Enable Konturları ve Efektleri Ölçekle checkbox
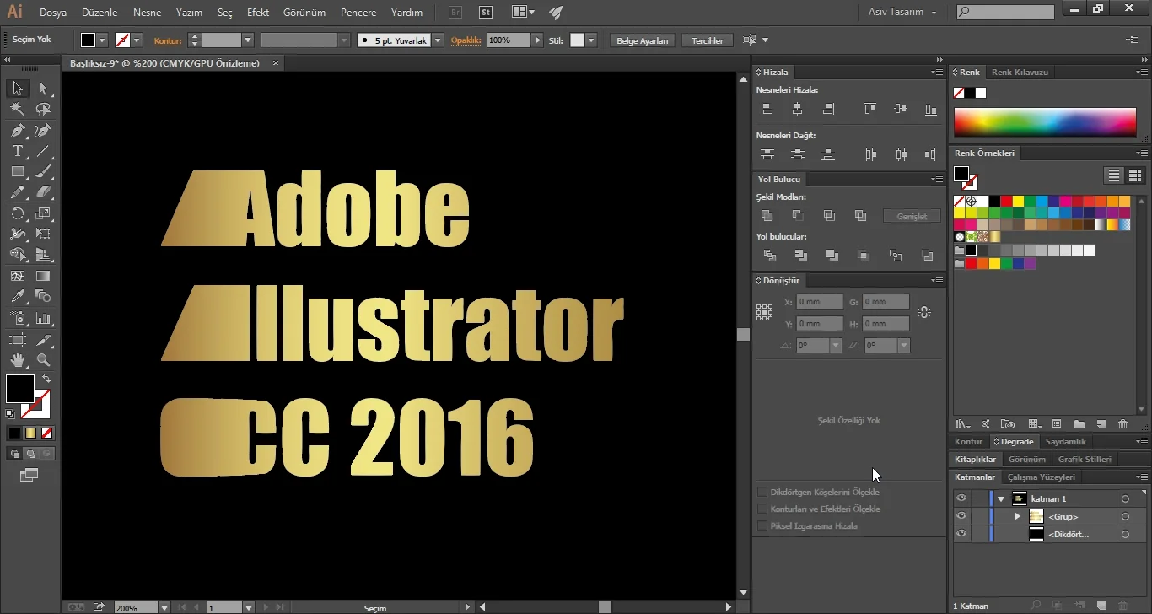 pyautogui.click(x=762, y=509)
